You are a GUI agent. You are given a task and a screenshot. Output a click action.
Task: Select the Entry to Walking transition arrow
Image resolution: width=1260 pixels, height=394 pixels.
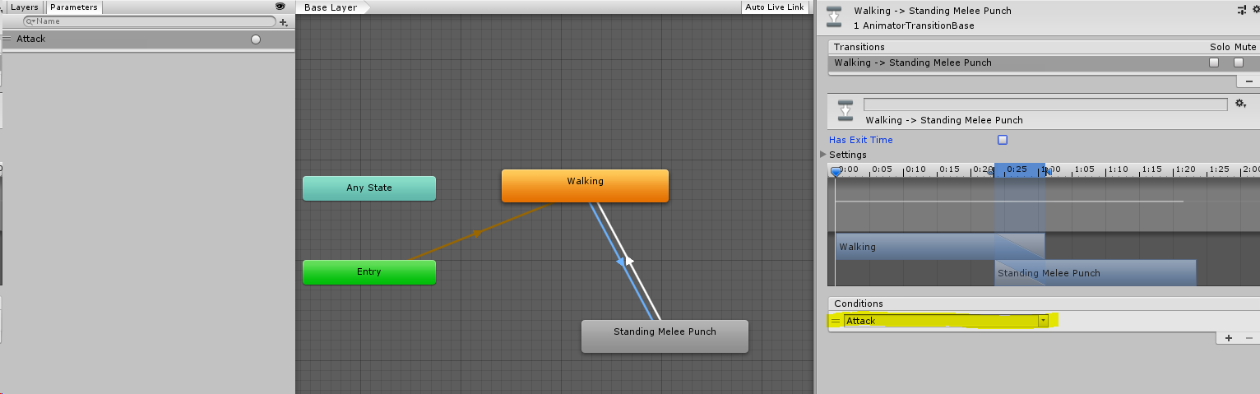[477, 233]
